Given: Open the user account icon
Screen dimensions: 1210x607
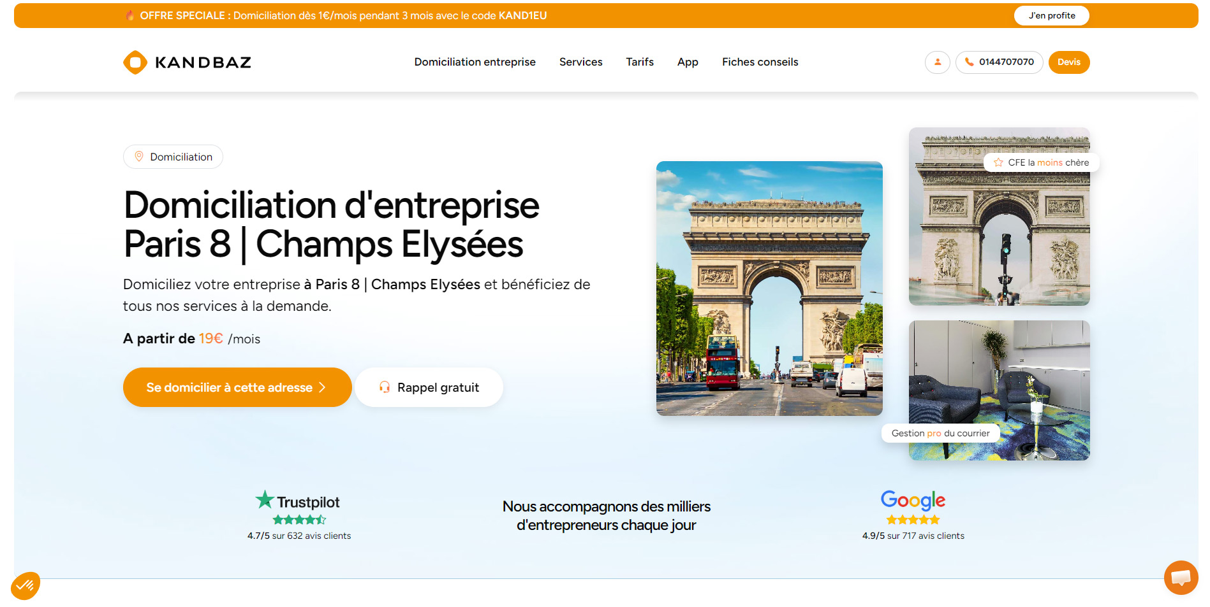Looking at the screenshot, I should click(x=937, y=62).
